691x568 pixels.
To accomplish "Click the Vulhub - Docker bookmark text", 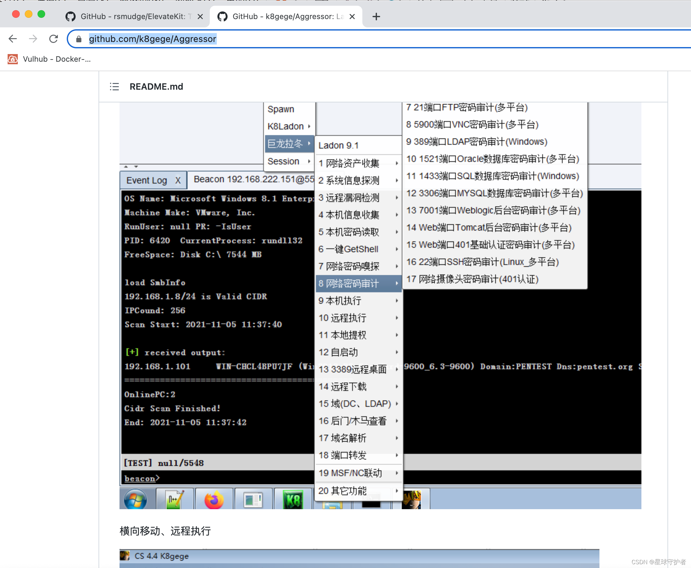I will (57, 59).
